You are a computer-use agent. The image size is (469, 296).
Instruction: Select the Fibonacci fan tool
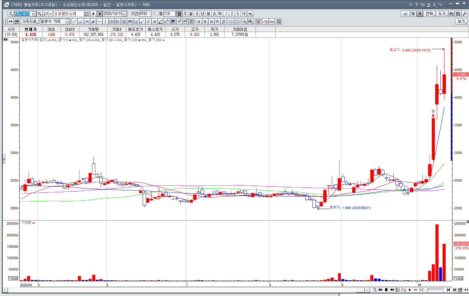[93, 22]
